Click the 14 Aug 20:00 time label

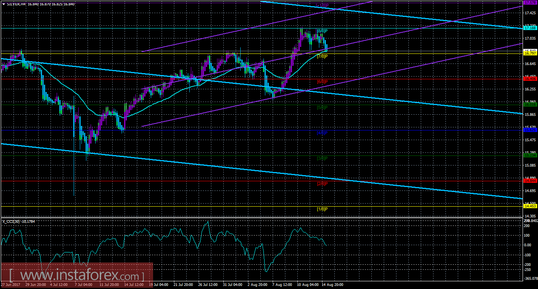tap(333, 285)
